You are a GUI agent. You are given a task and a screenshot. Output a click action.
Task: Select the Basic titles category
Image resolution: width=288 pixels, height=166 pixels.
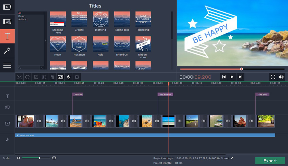coord(22,16)
